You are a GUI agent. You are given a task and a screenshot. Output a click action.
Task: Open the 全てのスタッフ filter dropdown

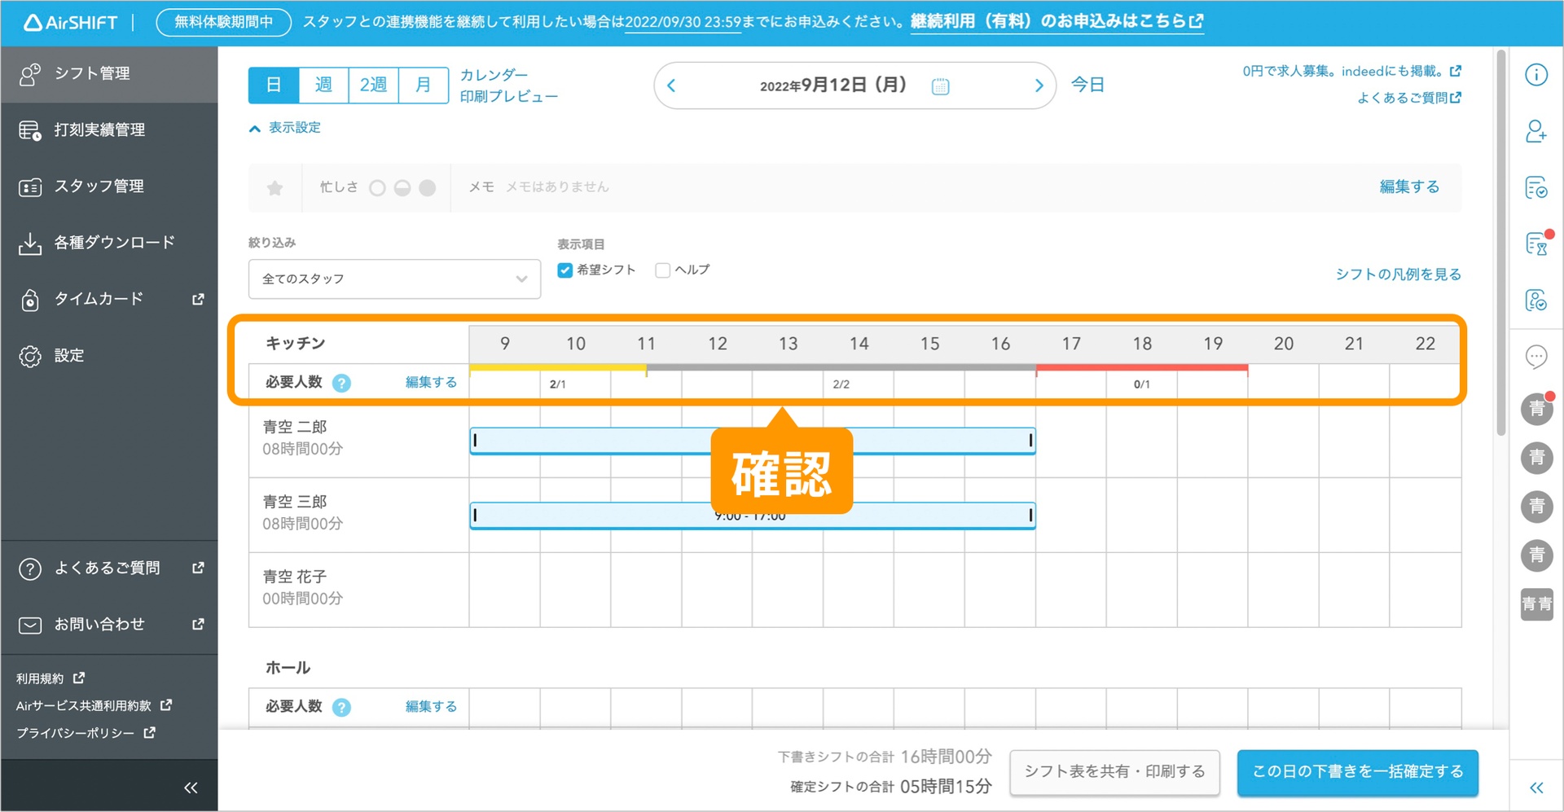394,279
